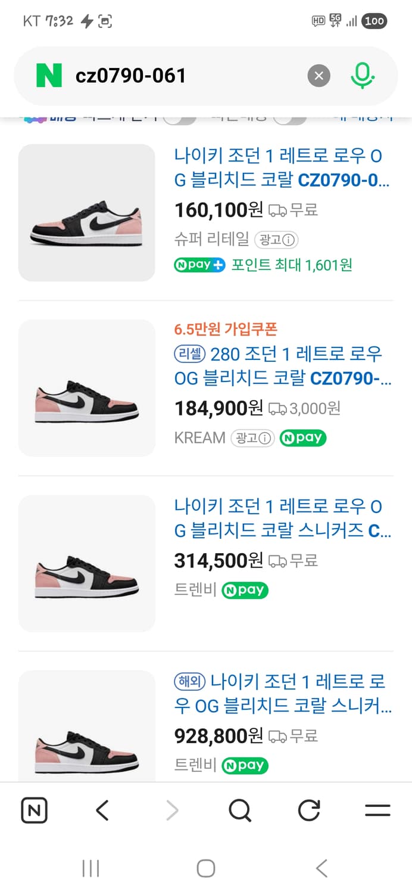The image size is (412, 894).
Task: Select the Npay badge on the KREAM listing
Action: click(303, 438)
